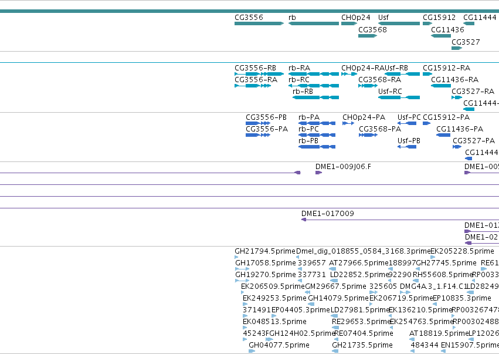Select EST LD27981.5prime
Viewport: 499px width, 354px height.
[x=334, y=316]
